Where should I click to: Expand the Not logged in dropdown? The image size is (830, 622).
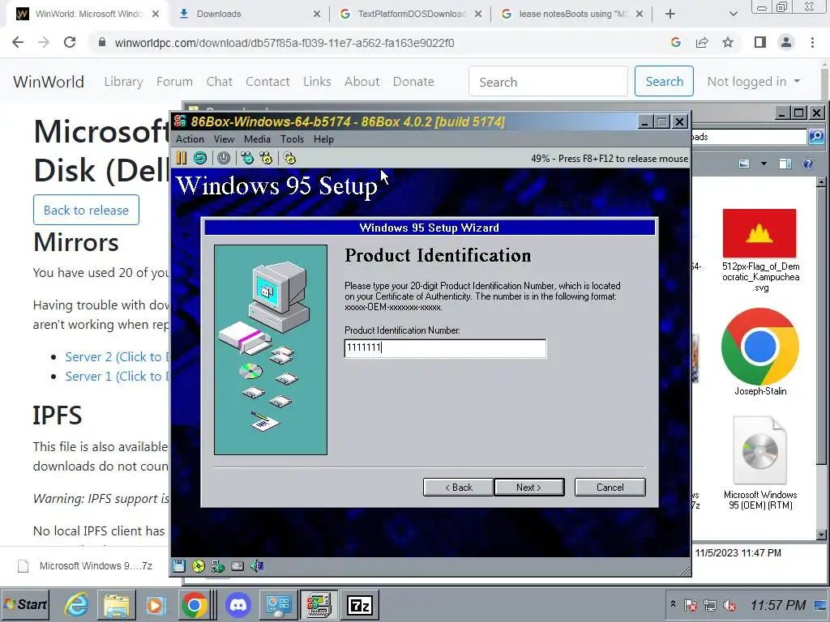click(x=754, y=82)
